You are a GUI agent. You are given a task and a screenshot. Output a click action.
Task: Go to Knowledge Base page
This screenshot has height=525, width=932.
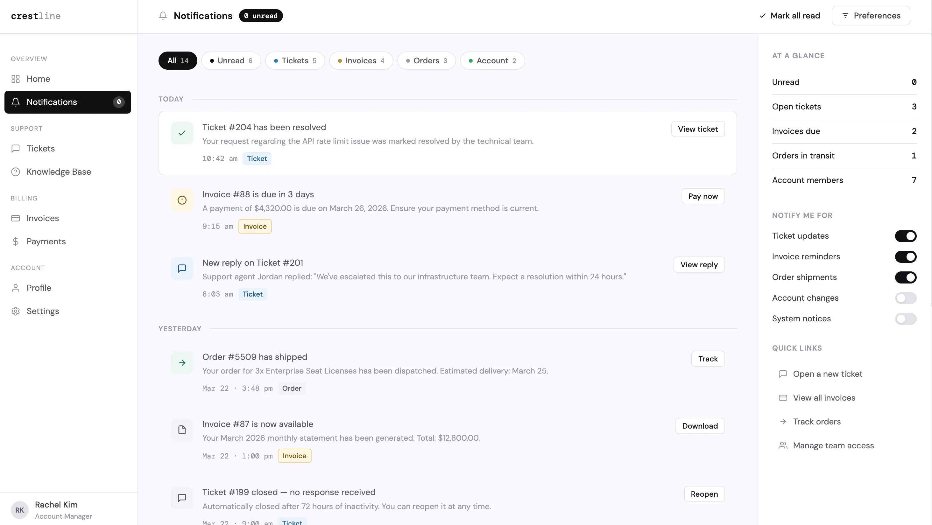coord(68,172)
